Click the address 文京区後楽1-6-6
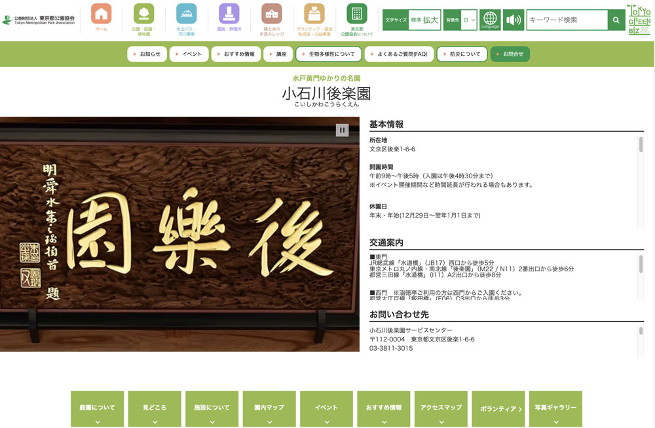655x428 pixels. click(x=392, y=149)
